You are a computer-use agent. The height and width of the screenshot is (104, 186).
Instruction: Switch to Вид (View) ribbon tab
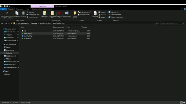(28, 9)
